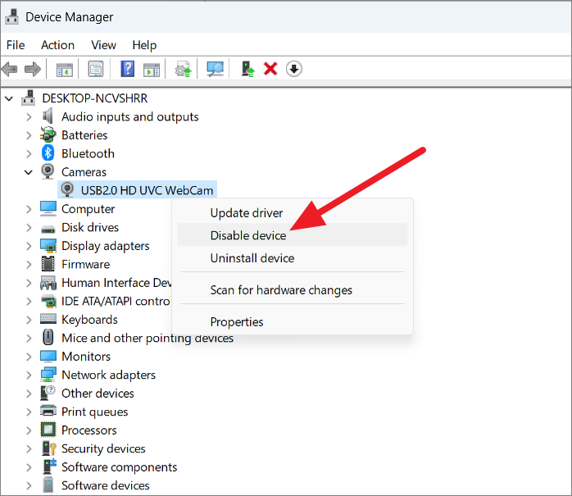Viewport: 572px width, 496px height.
Task: Choose Uninstall device from context menu
Action: click(x=293, y=258)
